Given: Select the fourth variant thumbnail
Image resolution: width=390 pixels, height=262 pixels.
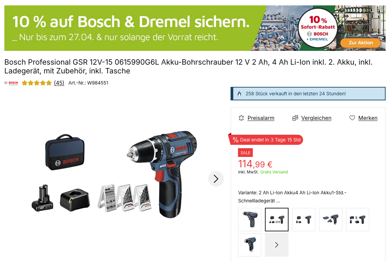Looking at the screenshot, I should (331, 220).
